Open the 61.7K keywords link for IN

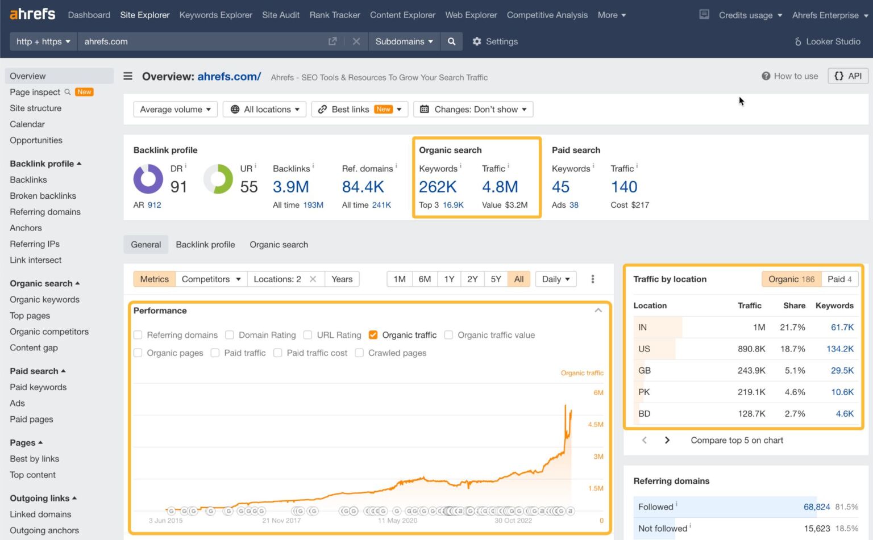[842, 327]
